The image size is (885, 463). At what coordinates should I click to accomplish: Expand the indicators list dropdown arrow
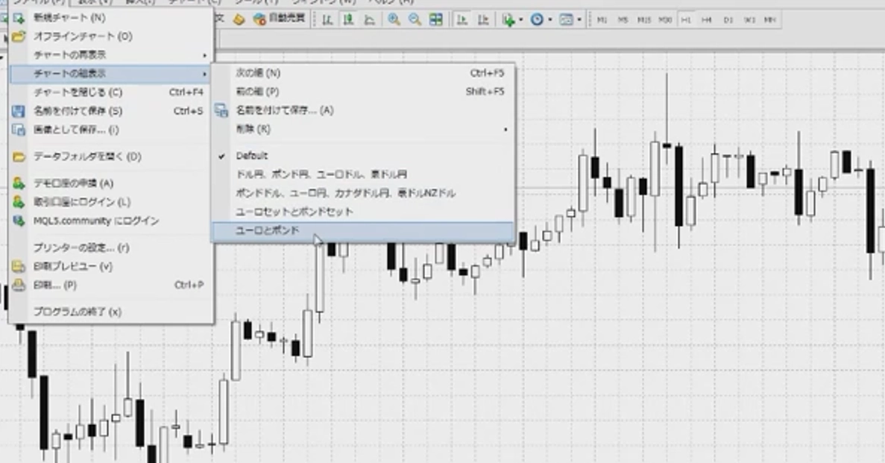pyautogui.click(x=520, y=20)
